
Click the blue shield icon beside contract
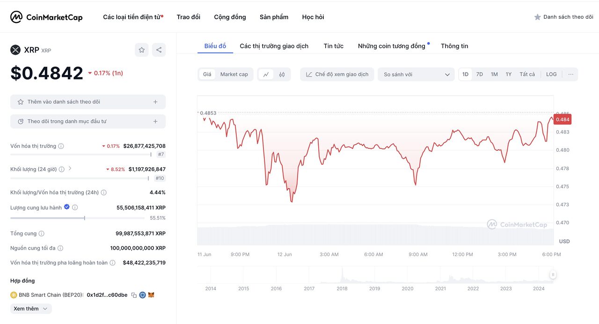click(x=142, y=295)
